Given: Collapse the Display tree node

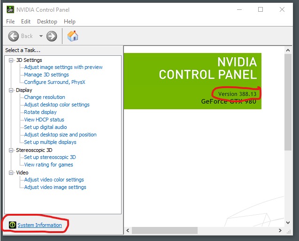Looking at the screenshot, I should tap(11, 90).
